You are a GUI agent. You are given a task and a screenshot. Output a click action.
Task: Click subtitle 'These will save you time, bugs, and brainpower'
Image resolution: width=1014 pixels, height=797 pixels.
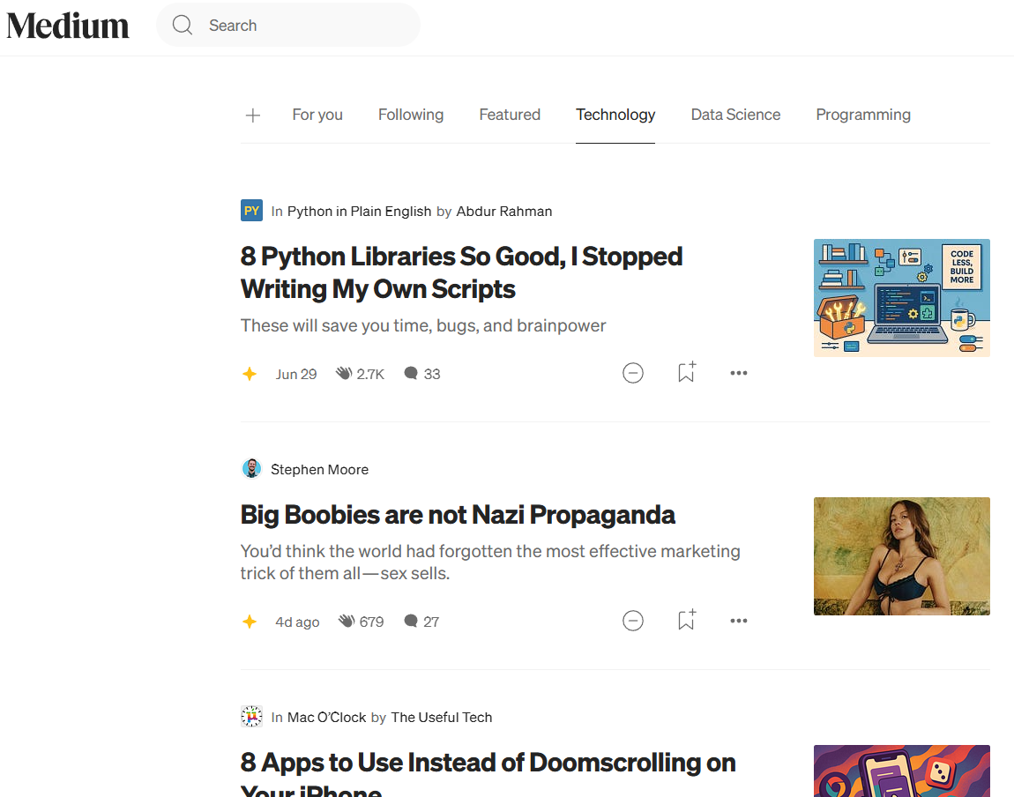click(423, 325)
